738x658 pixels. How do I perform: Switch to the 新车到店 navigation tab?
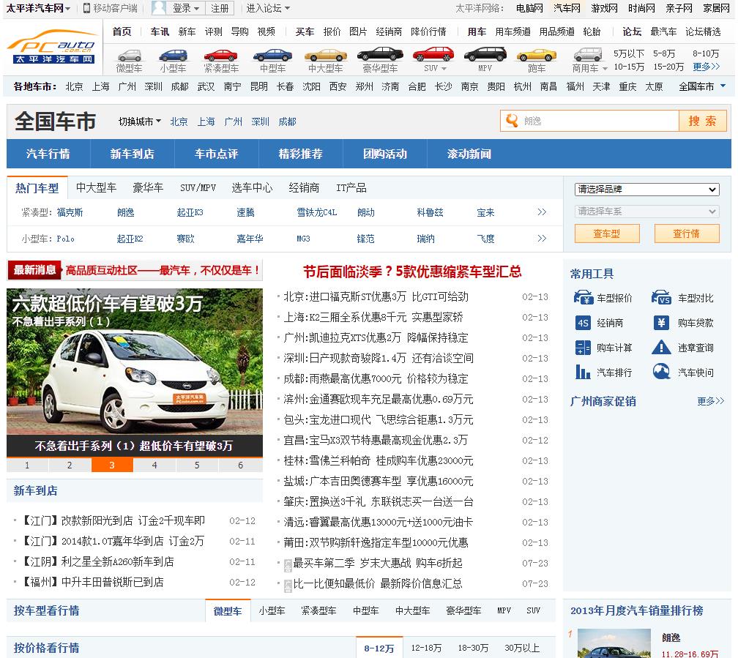click(133, 154)
